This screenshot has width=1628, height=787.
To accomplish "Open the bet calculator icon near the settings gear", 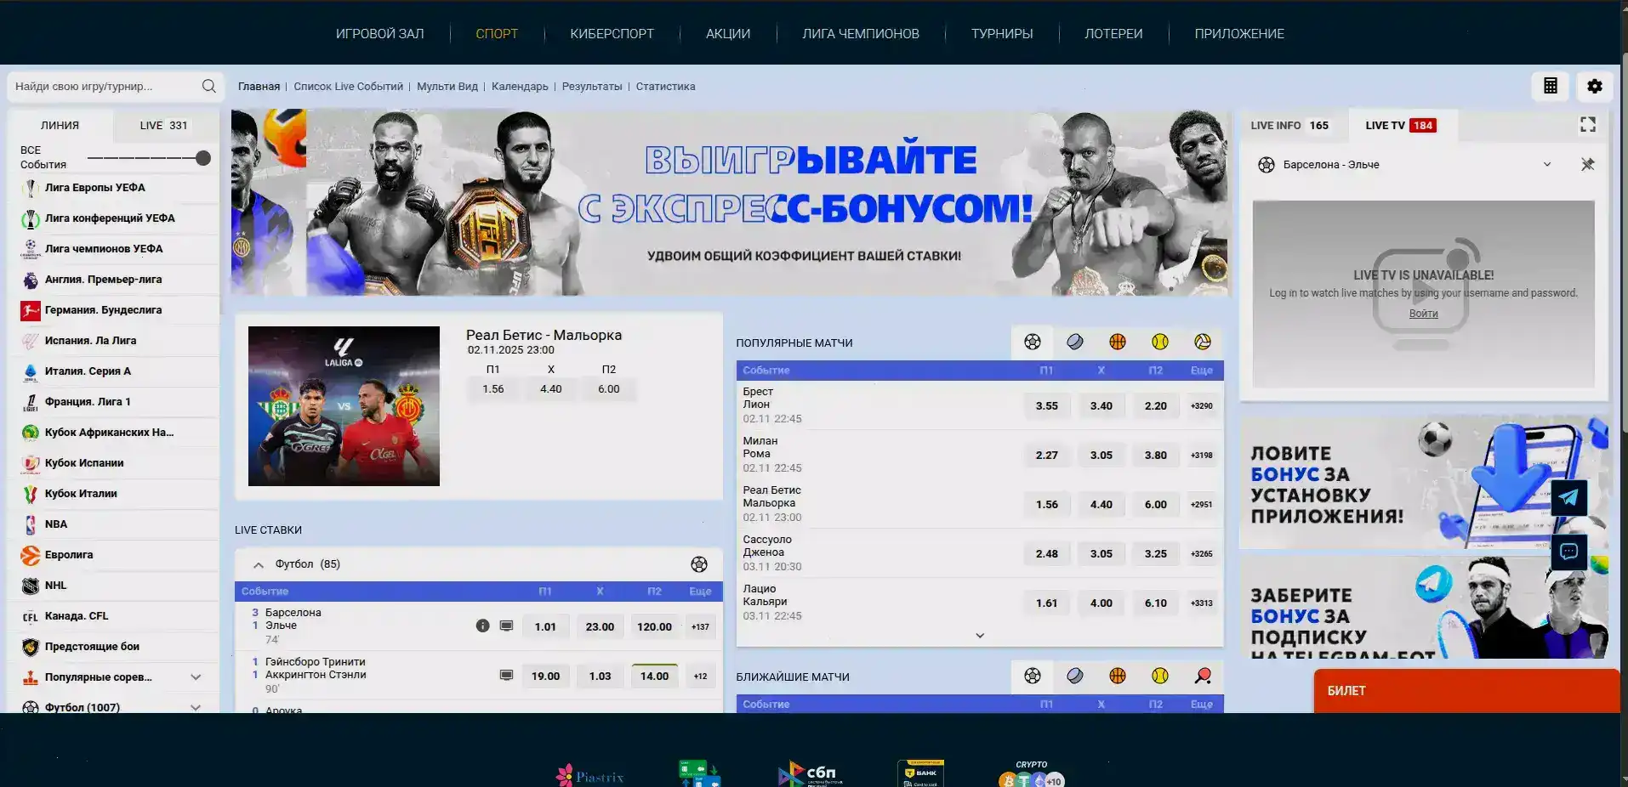I will tap(1551, 86).
